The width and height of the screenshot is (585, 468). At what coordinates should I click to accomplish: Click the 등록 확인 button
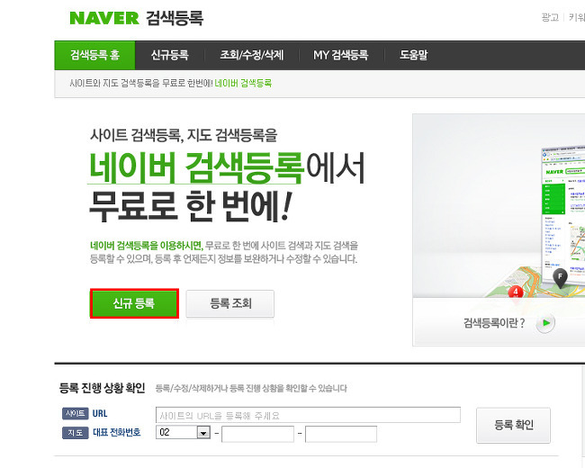pyautogui.click(x=513, y=425)
